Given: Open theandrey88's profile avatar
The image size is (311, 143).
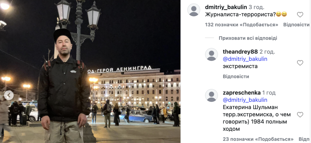Looking at the screenshot, I should [x=211, y=54].
